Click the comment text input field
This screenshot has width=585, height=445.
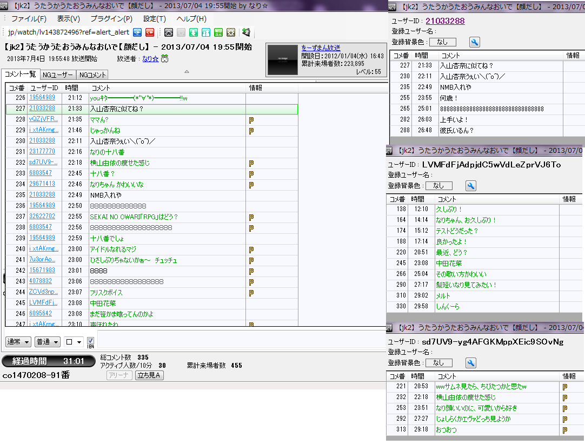pyautogui.click(x=238, y=341)
